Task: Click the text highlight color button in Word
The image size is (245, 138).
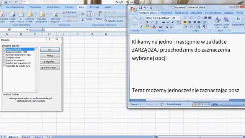Action: [147, 27]
